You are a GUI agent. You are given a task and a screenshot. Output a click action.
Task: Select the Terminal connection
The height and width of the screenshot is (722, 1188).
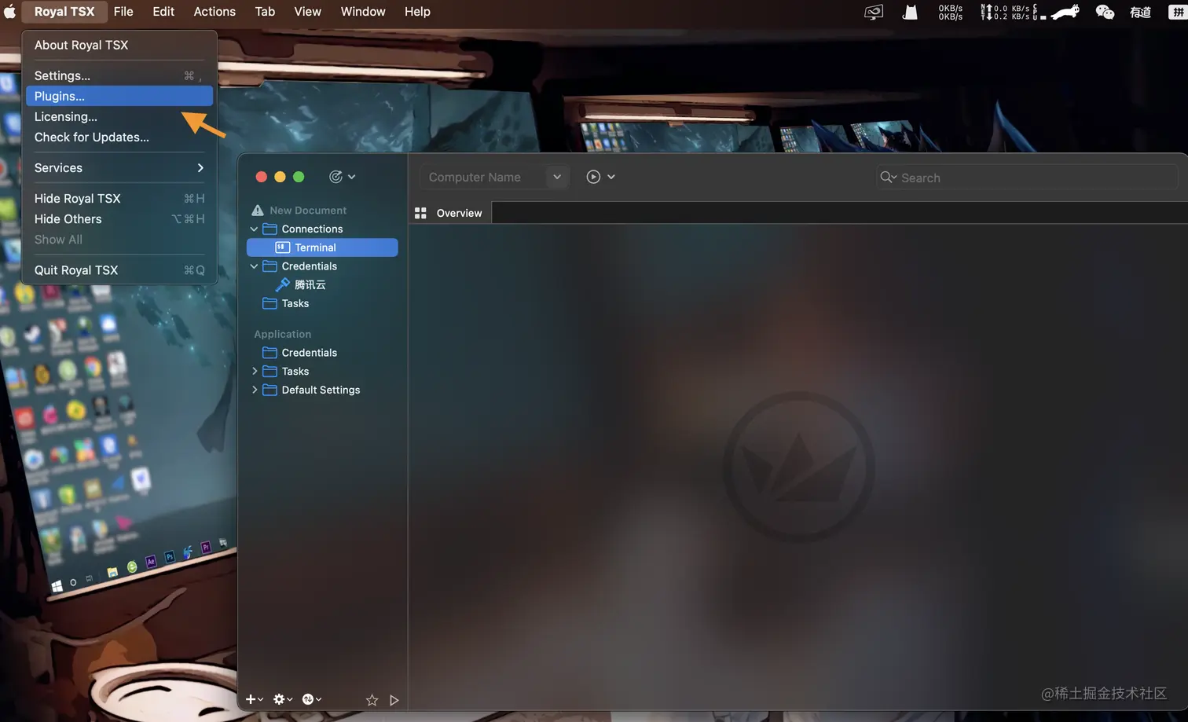tap(322, 247)
